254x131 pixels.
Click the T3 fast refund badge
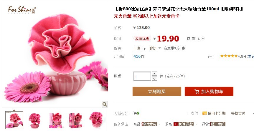pyautogui.click(x=183, y=124)
